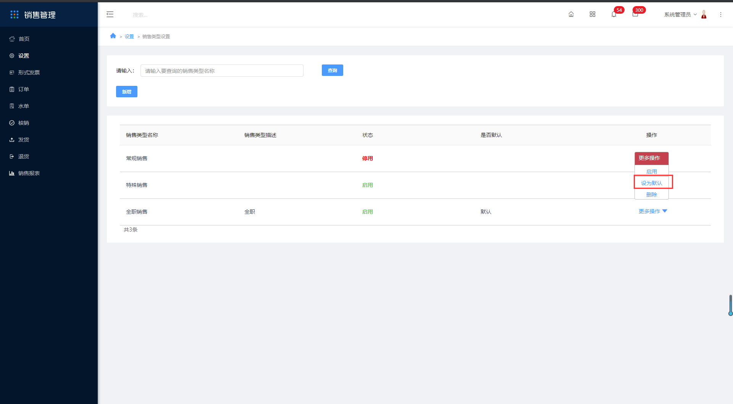Click the 退货 exit icon in sidebar
733x404 pixels.
12,156
